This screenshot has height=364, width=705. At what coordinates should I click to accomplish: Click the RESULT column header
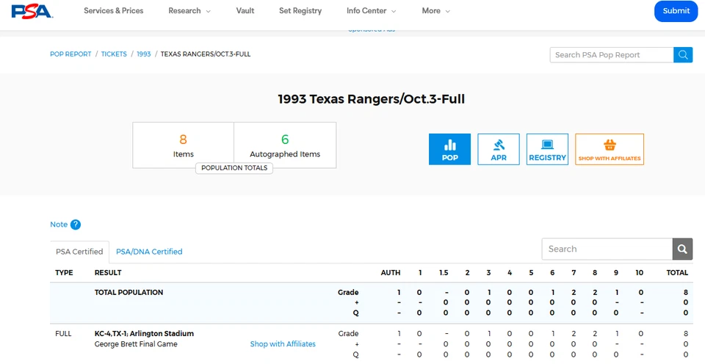tap(108, 273)
